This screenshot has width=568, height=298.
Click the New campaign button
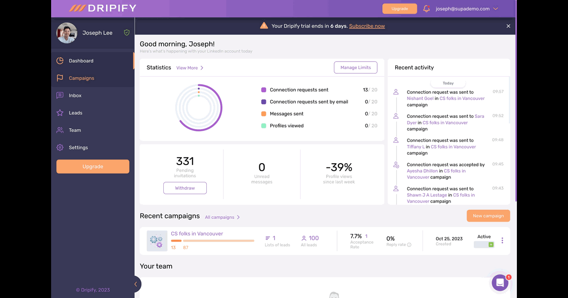pyautogui.click(x=488, y=216)
